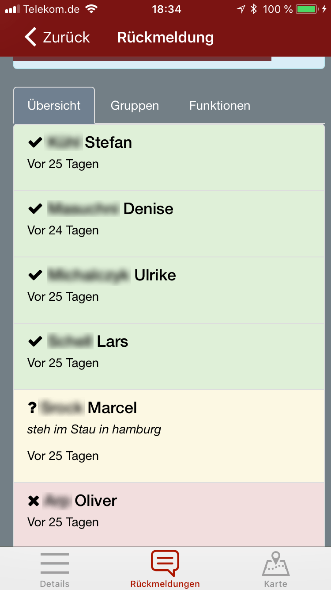
Task: Tap the checkmark icon beside Denise
Action: click(x=35, y=209)
